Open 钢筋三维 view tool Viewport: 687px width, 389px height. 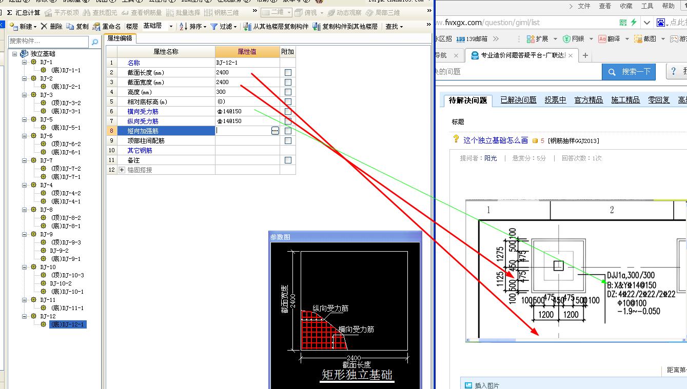[221, 12]
